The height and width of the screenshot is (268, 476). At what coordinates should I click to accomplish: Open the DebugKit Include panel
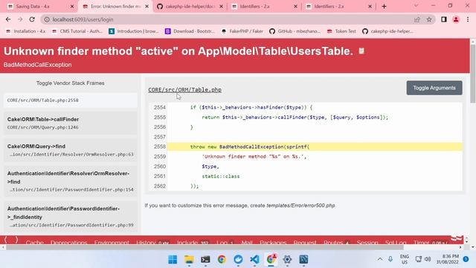pos(193,242)
